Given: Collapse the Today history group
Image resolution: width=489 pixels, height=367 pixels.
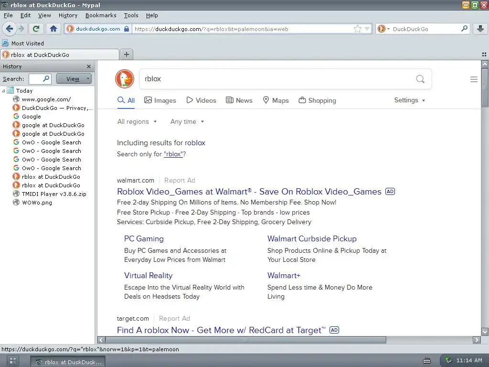Looking at the screenshot, I should 3,91.
